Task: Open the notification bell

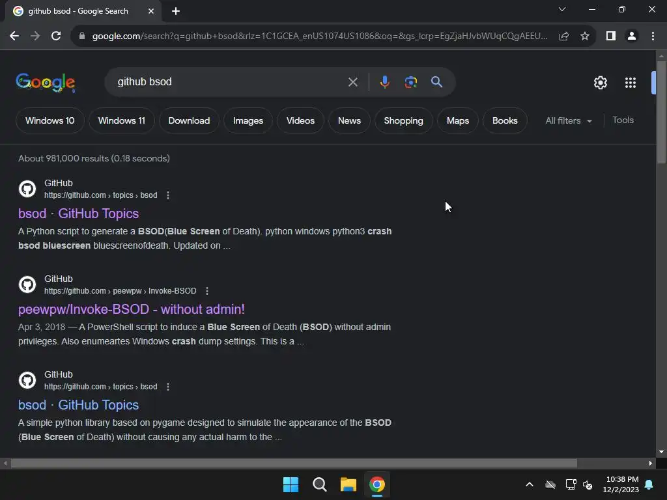Action: pos(649,484)
